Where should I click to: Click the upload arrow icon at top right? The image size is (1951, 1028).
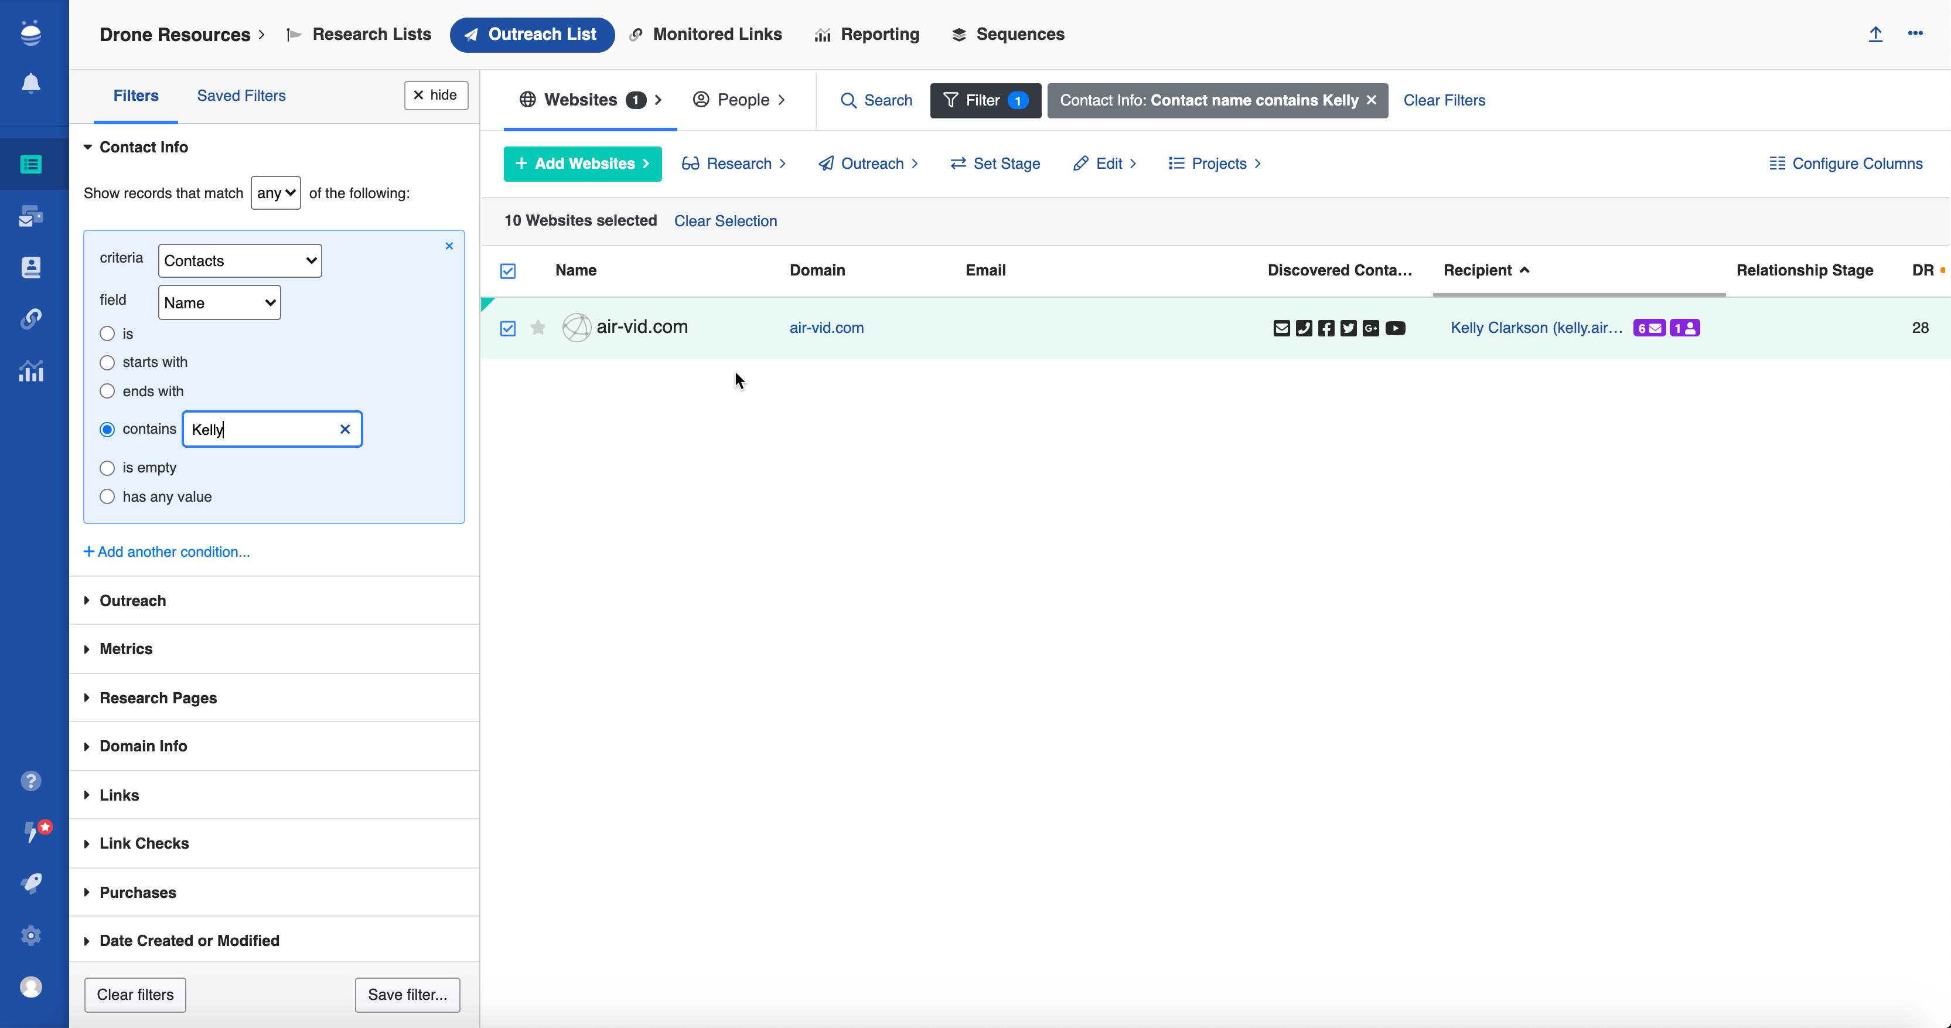[1875, 34]
